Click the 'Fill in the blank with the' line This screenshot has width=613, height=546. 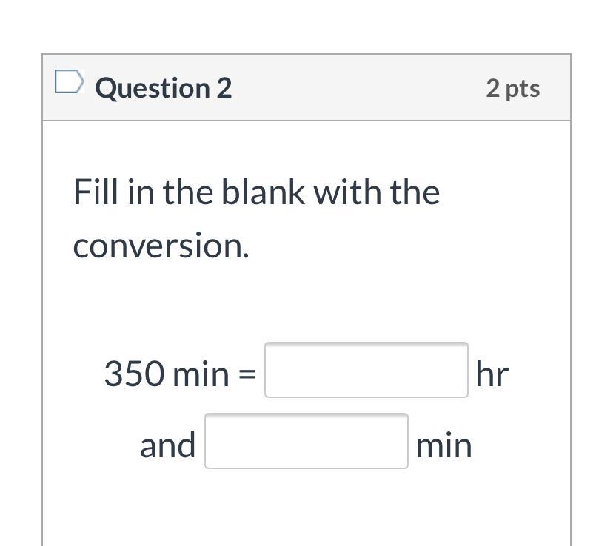256,192
